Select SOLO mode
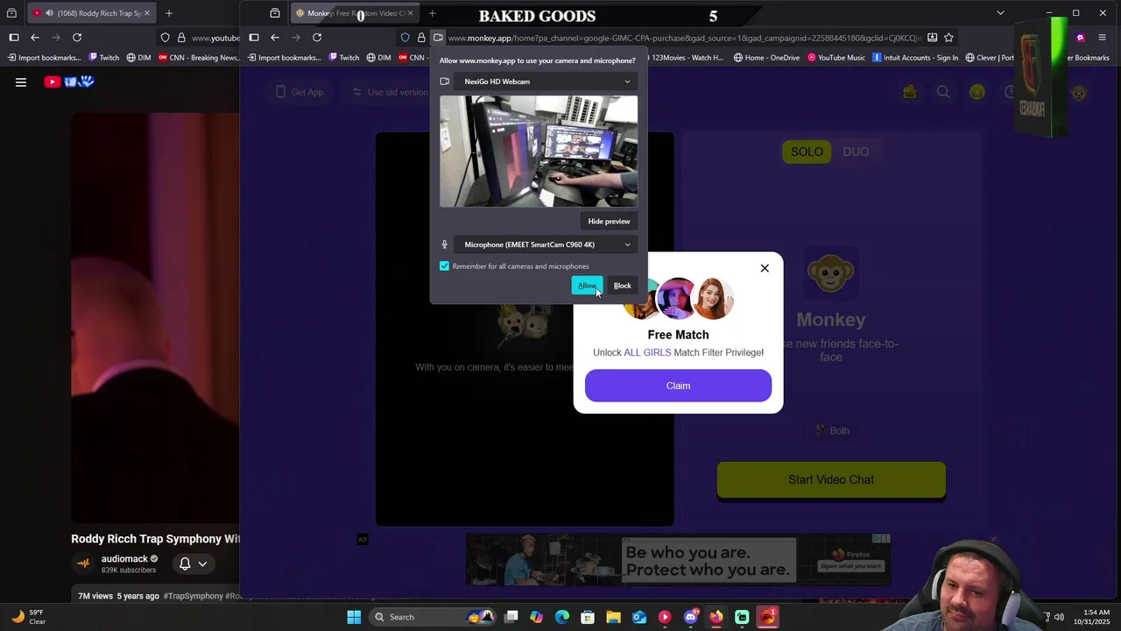 point(807,152)
